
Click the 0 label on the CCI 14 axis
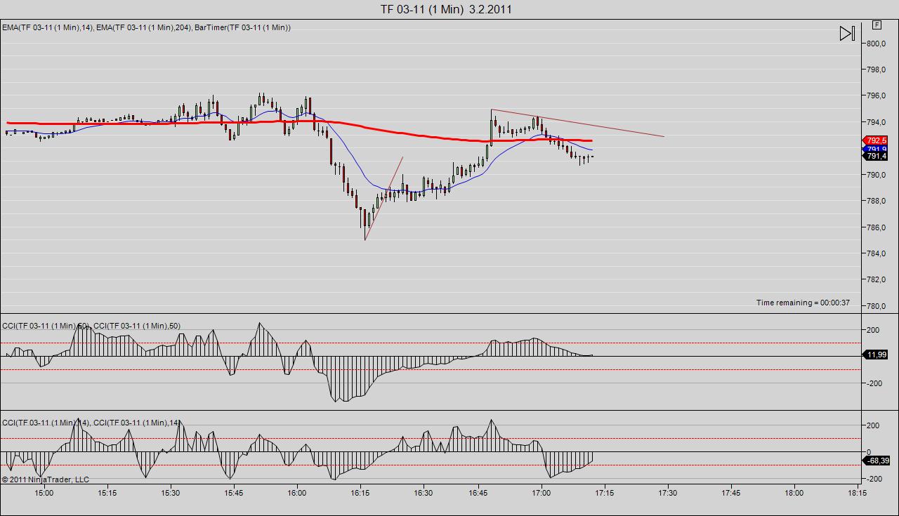pyautogui.click(x=869, y=452)
